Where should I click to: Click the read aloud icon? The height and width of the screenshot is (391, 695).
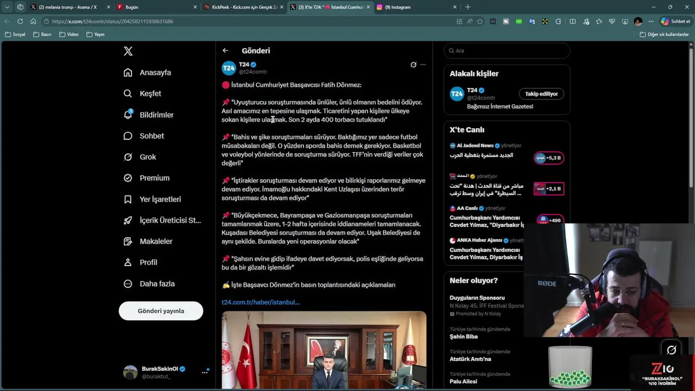470,21
